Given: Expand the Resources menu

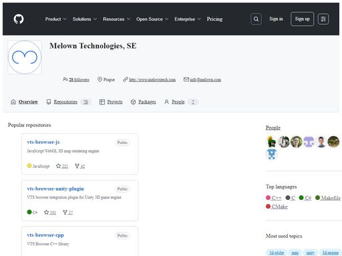Looking at the screenshot, I should click(x=116, y=19).
